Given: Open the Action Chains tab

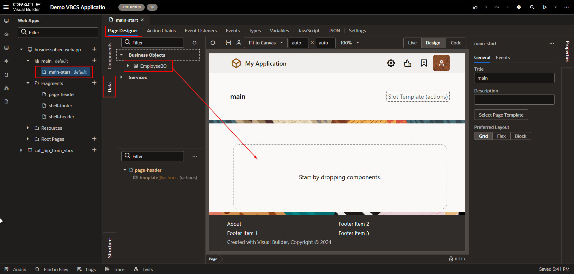Looking at the screenshot, I should pos(161,31).
